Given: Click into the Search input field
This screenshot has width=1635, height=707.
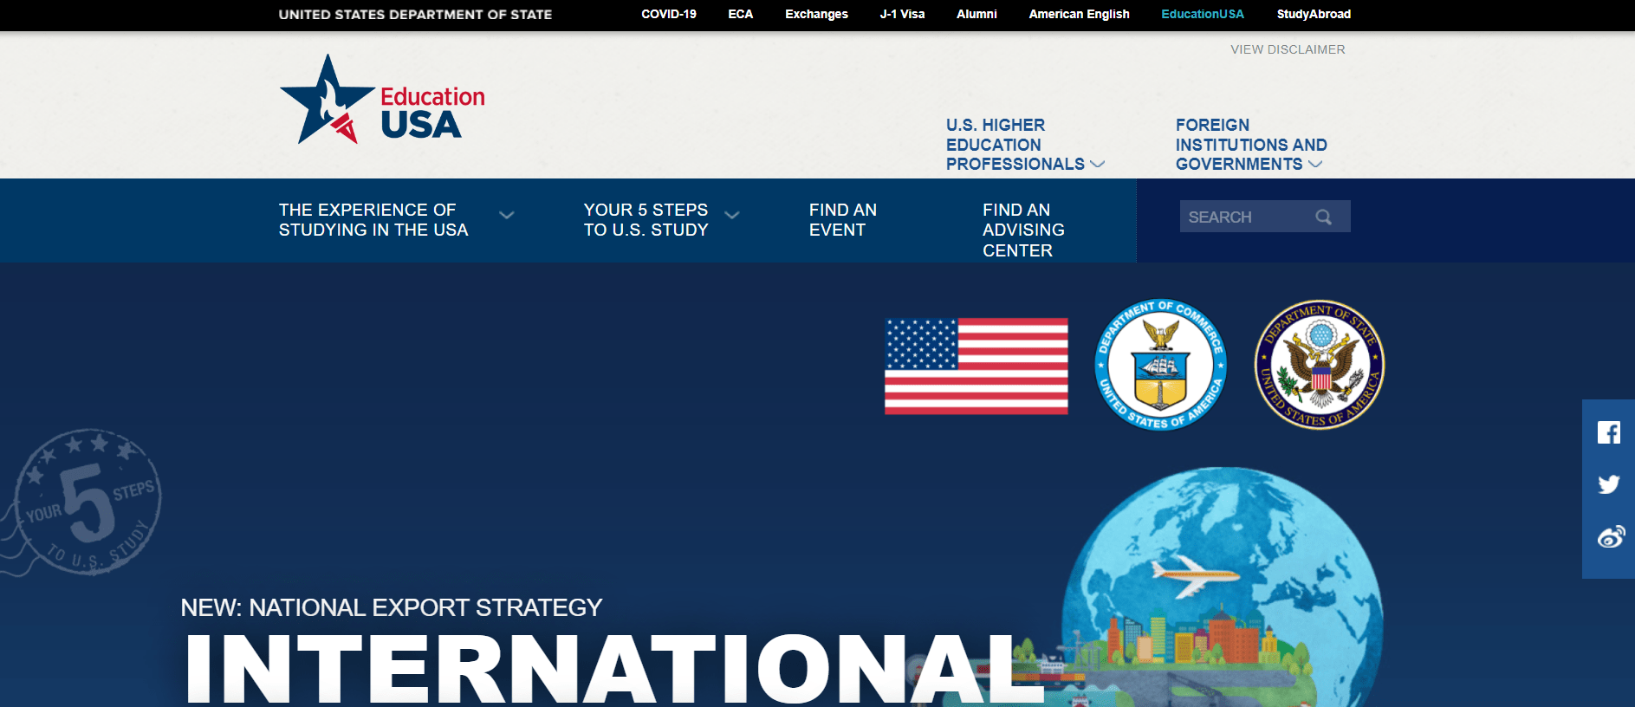Looking at the screenshot, I should tap(1244, 217).
